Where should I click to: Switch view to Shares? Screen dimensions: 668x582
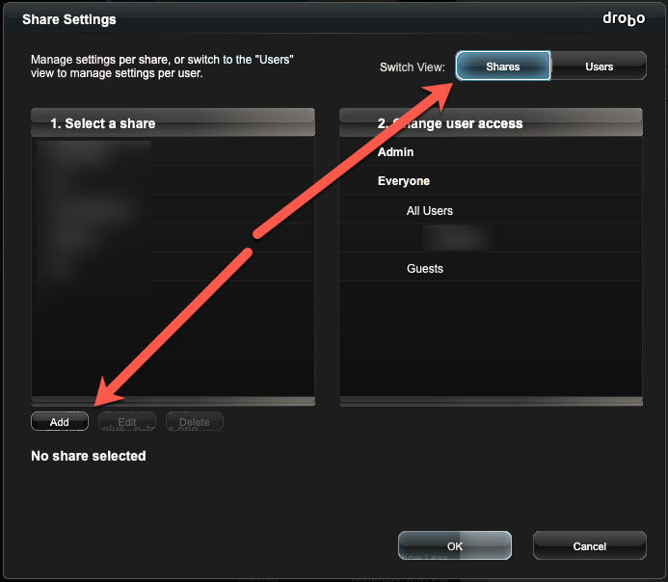[x=503, y=66]
